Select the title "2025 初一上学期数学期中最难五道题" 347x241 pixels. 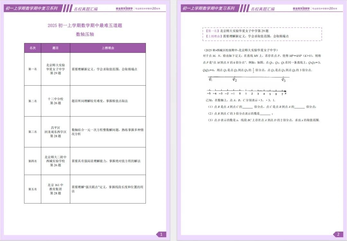click(x=85, y=25)
